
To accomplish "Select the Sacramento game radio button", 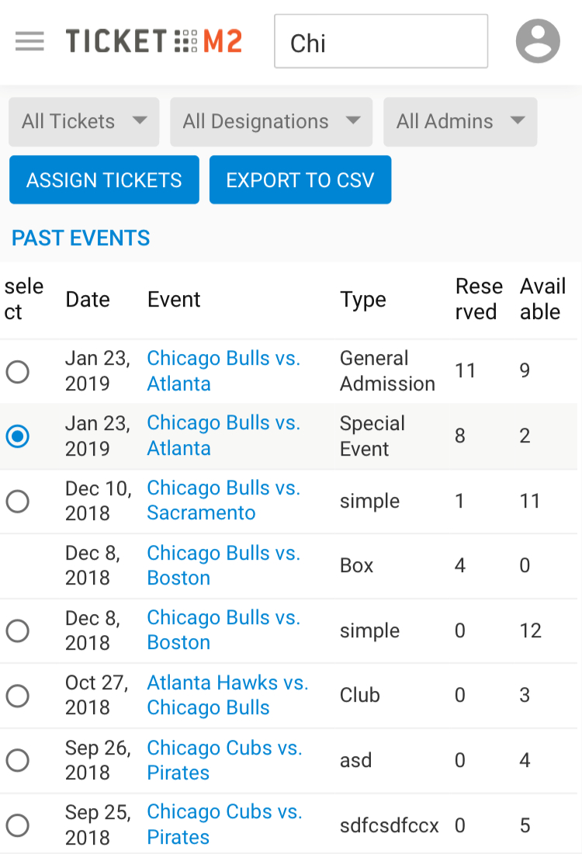I will tap(17, 502).
